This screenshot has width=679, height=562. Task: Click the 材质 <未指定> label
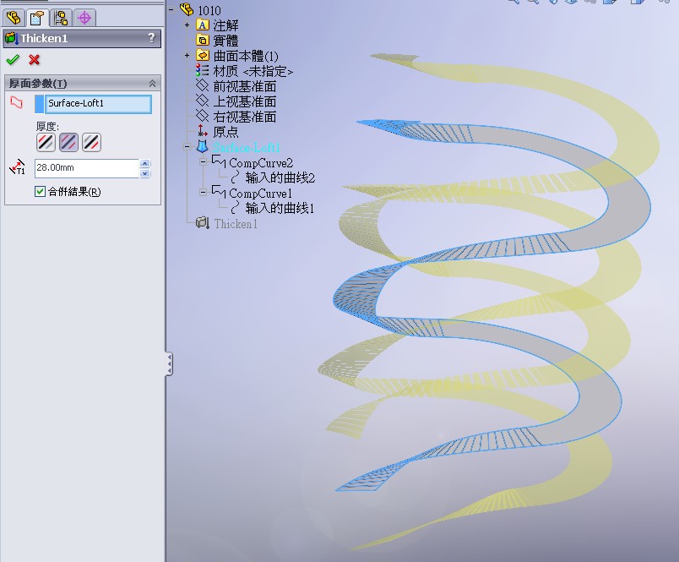click(x=253, y=71)
